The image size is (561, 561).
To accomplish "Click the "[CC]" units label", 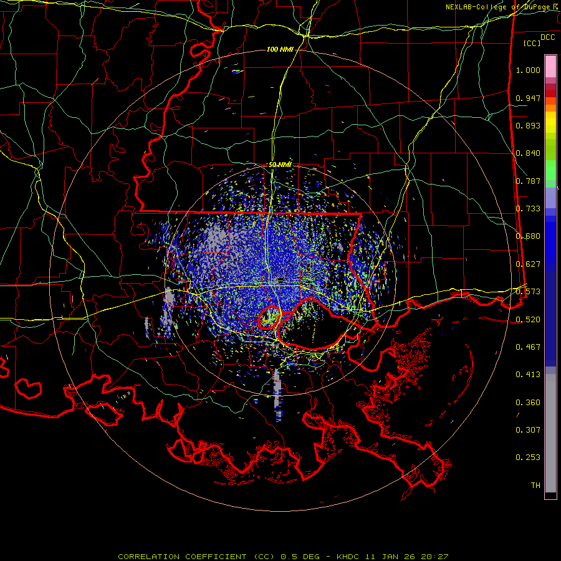I will [x=532, y=43].
